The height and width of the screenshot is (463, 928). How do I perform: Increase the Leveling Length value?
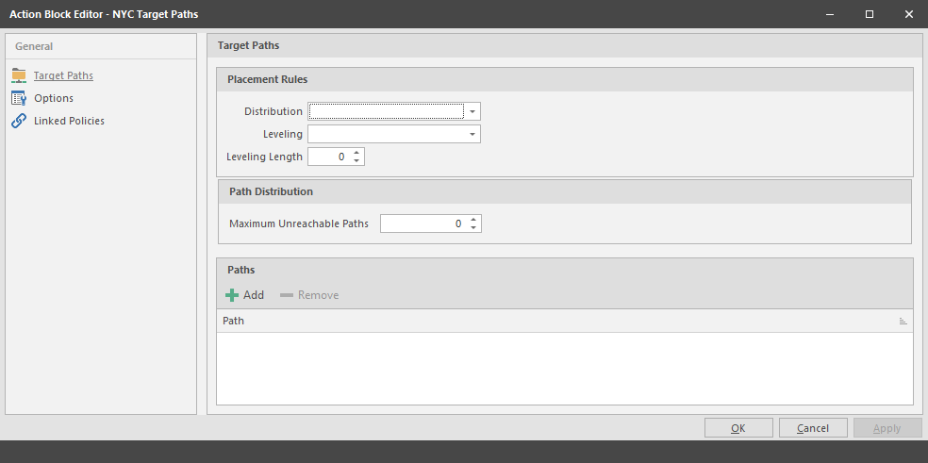(x=356, y=153)
